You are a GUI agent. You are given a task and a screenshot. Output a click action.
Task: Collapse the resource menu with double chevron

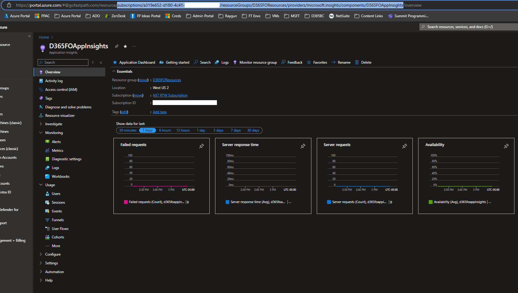[101, 62]
